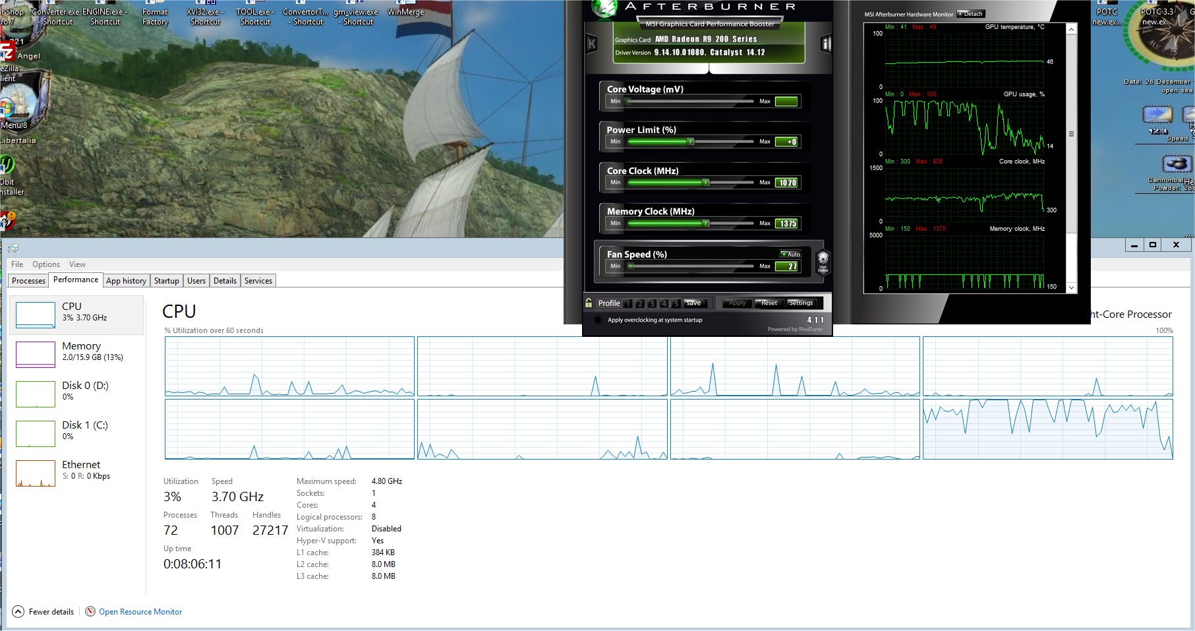Image resolution: width=1195 pixels, height=631 pixels.
Task: Click the Reset button in Afterburner
Action: pos(769,303)
